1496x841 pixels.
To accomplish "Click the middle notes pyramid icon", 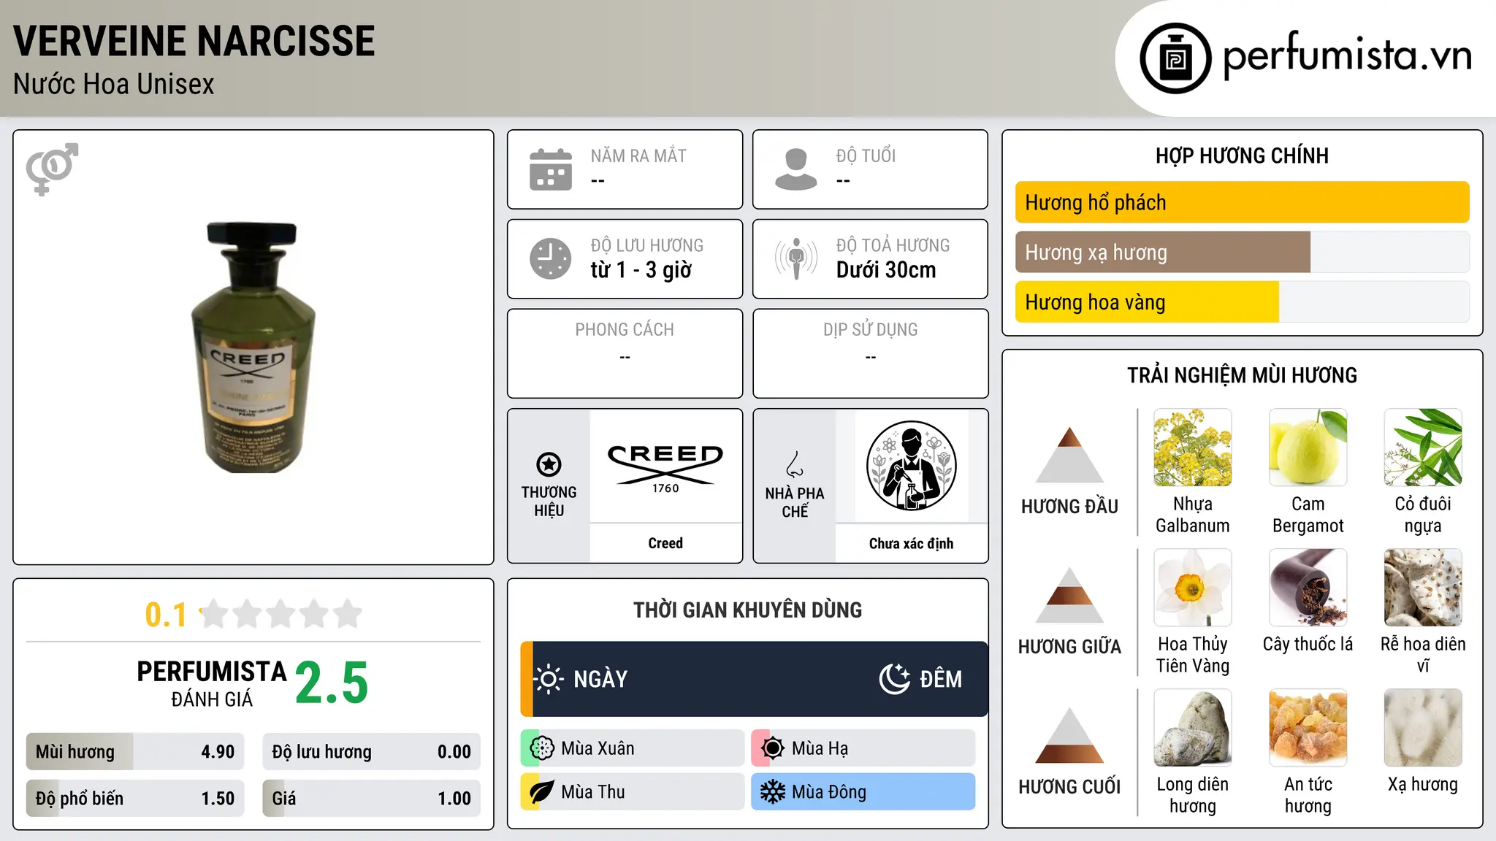I will 1069,595.
